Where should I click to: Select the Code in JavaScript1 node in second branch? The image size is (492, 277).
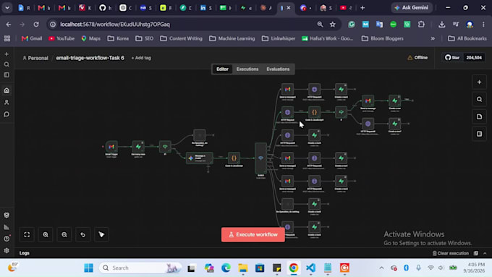(314, 112)
